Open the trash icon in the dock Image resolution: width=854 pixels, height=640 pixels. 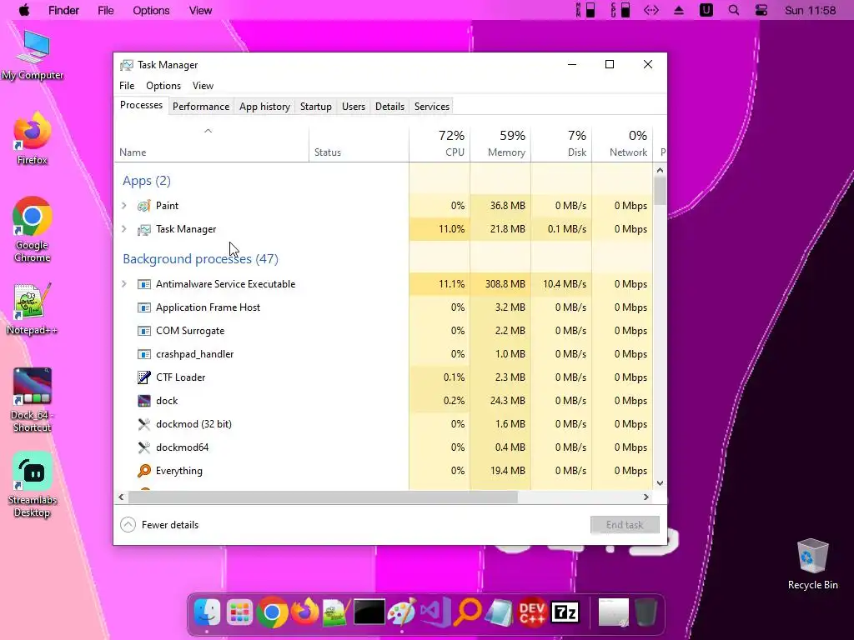coord(646,612)
